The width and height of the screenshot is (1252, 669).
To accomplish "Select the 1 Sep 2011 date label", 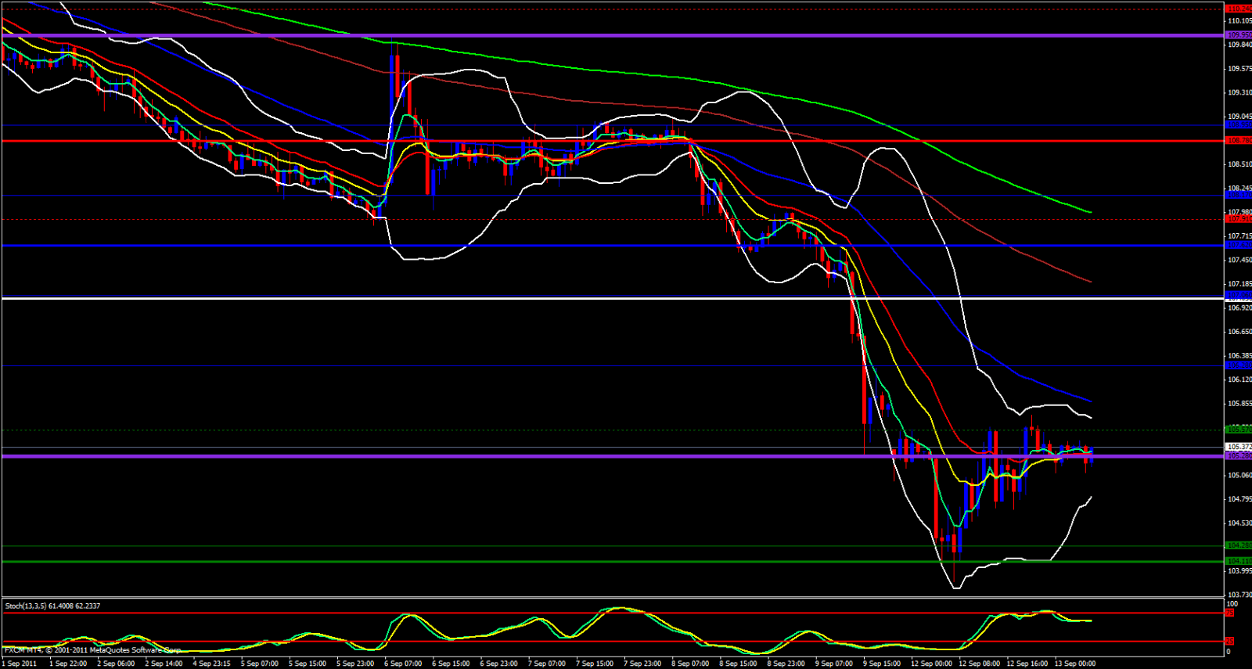I will pyautogui.click(x=20, y=664).
